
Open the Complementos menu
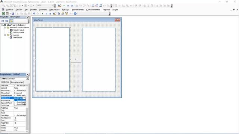93,10
